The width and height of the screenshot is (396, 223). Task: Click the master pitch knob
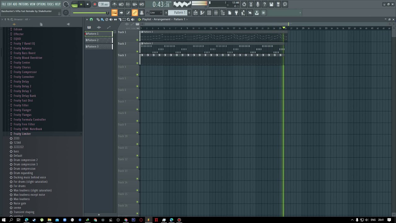(x=66, y=13)
